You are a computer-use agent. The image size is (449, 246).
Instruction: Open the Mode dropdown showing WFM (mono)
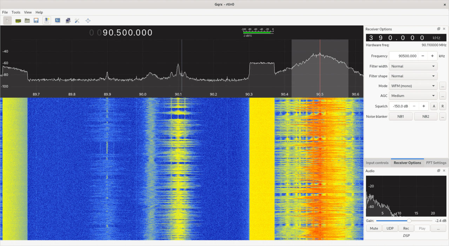413,86
